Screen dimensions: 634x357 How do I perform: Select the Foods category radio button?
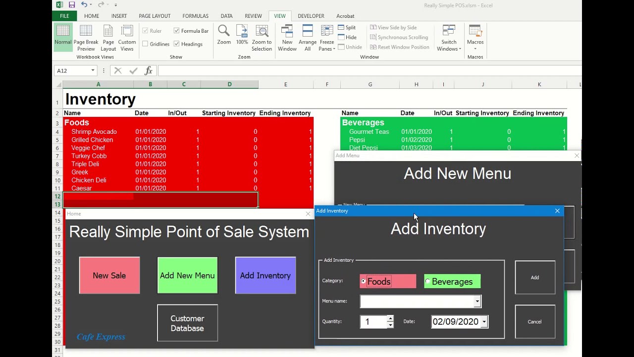(364, 282)
